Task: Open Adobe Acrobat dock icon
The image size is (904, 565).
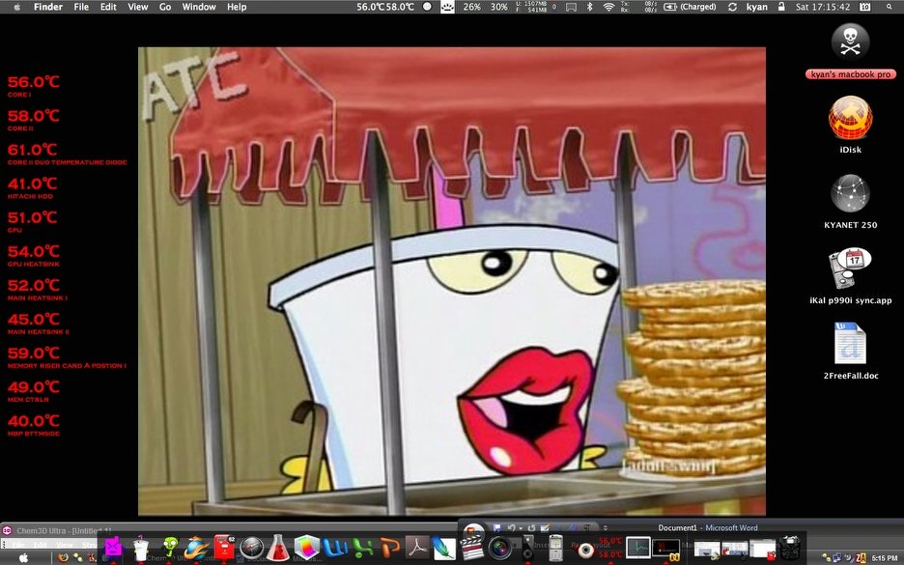Action: coord(418,548)
